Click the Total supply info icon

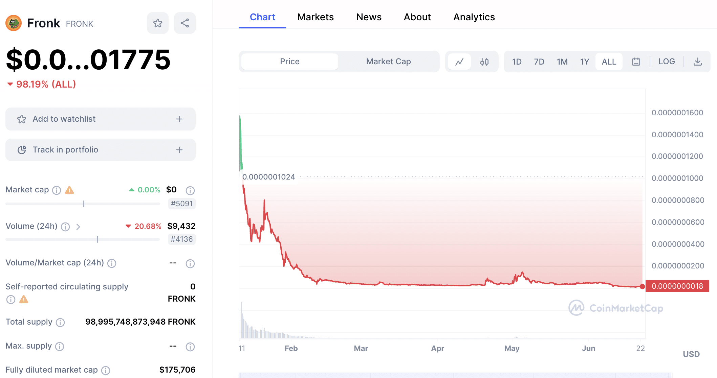[60, 322]
